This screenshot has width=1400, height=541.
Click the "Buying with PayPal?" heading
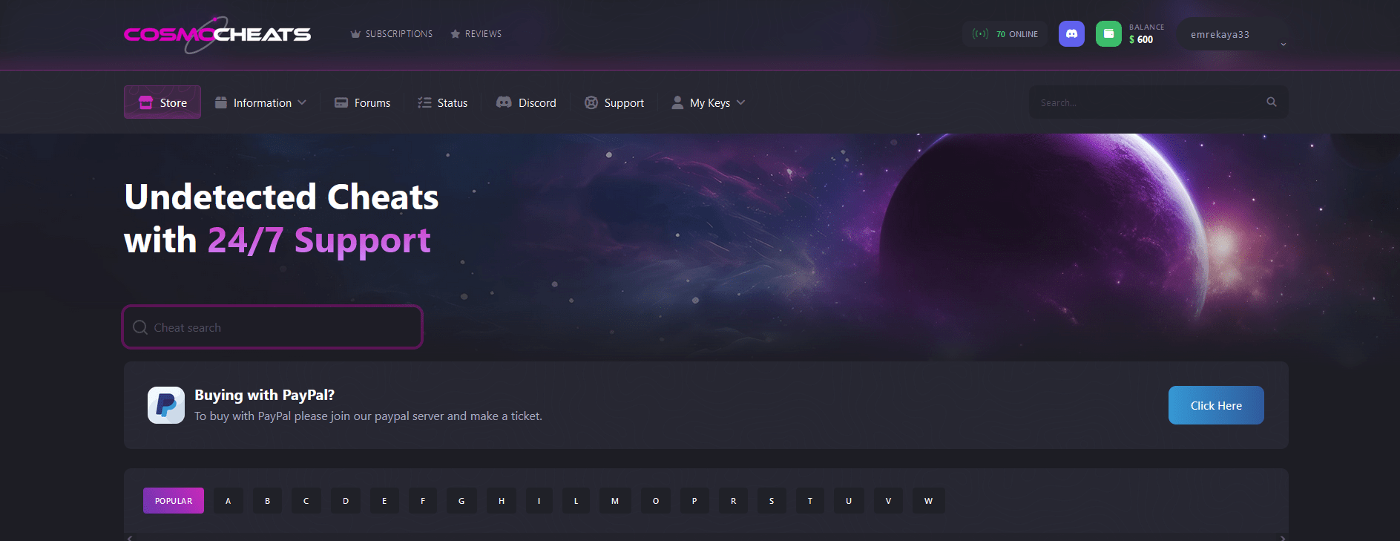pyautogui.click(x=265, y=395)
